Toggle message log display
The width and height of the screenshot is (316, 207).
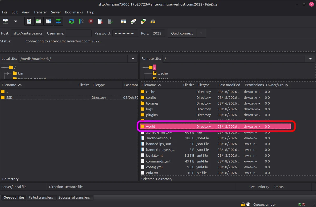pyautogui.click(x=29, y=21)
